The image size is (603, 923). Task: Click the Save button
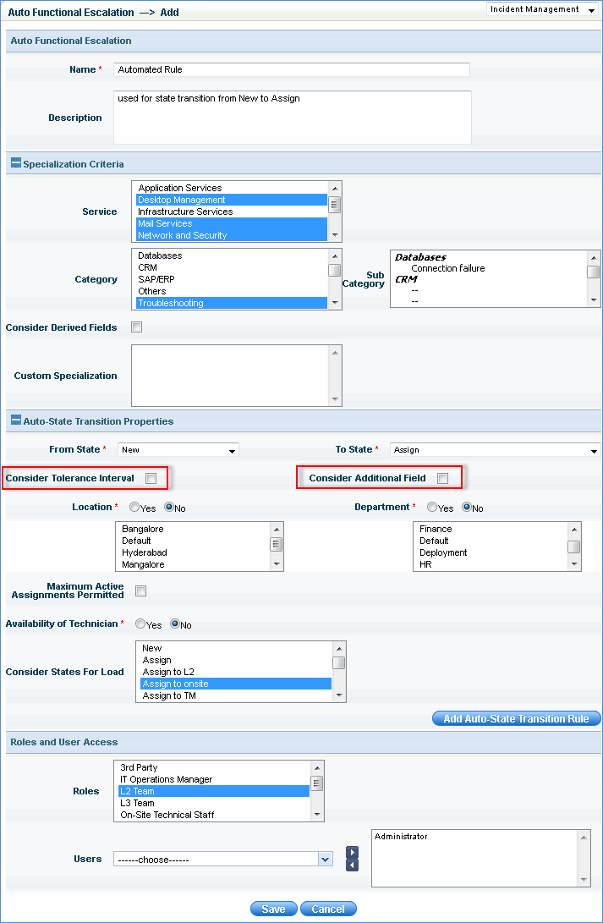(x=273, y=909)
